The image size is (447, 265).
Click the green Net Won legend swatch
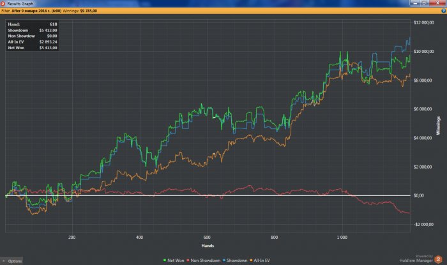[165, 261]
